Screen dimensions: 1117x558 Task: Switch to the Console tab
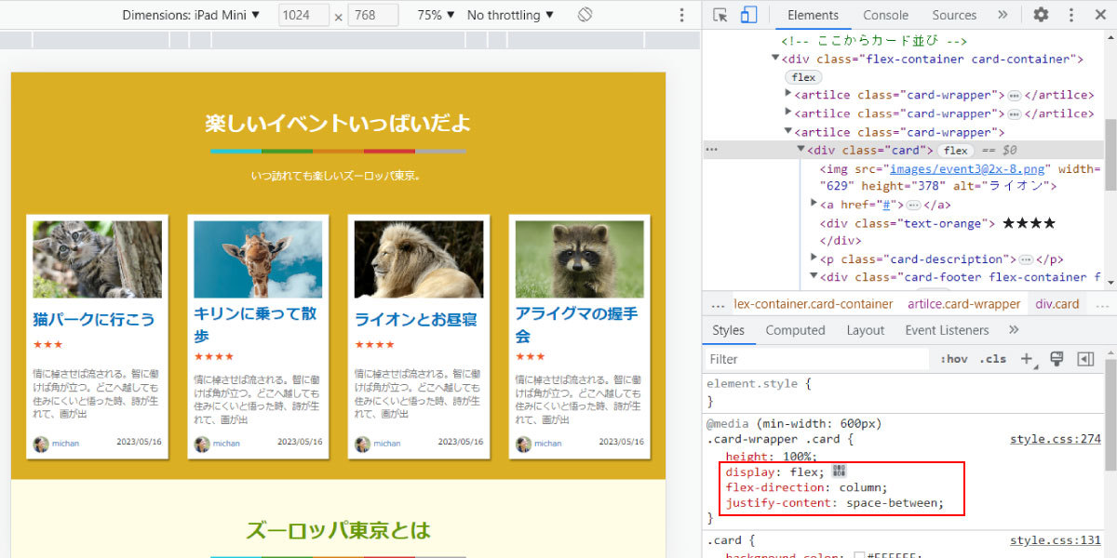point(885,15)
